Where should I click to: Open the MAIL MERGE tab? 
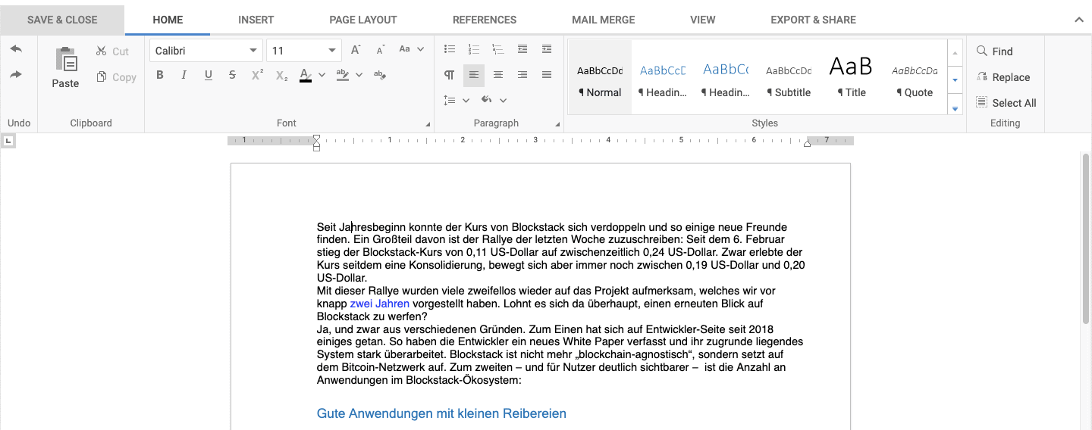(604, 20)
